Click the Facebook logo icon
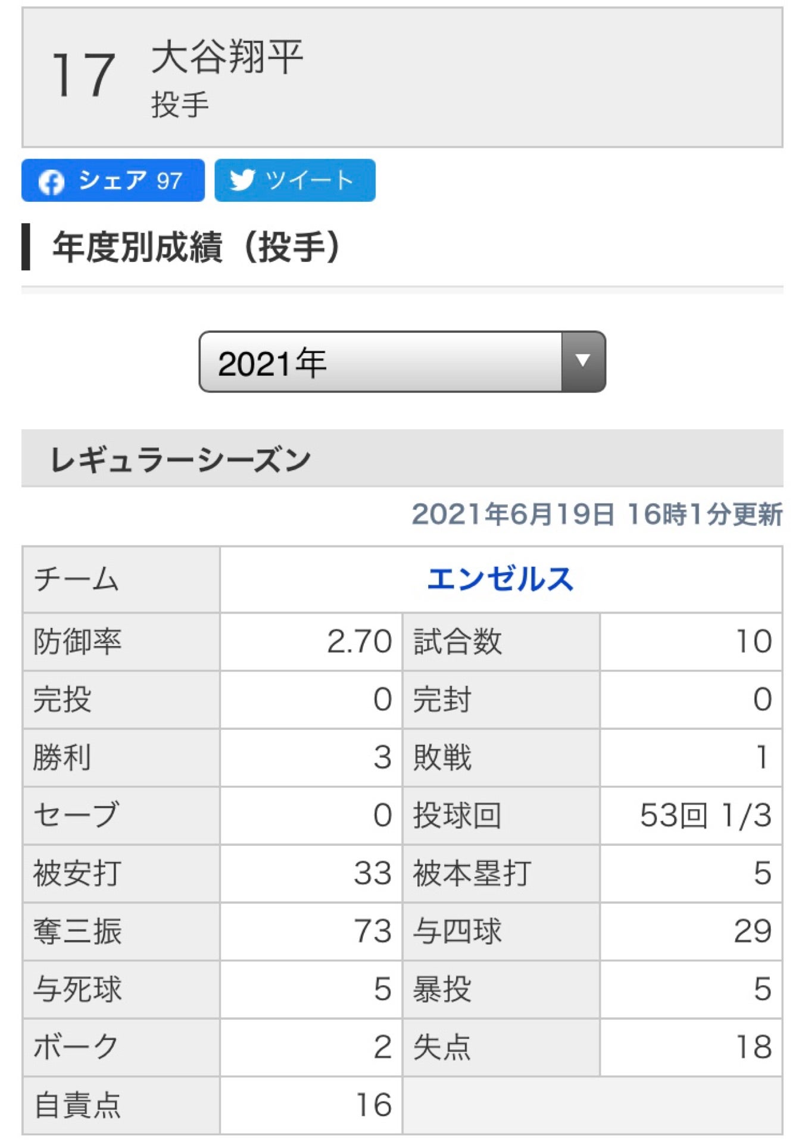This screenshot has width=802, height=1143. point(51,181)
